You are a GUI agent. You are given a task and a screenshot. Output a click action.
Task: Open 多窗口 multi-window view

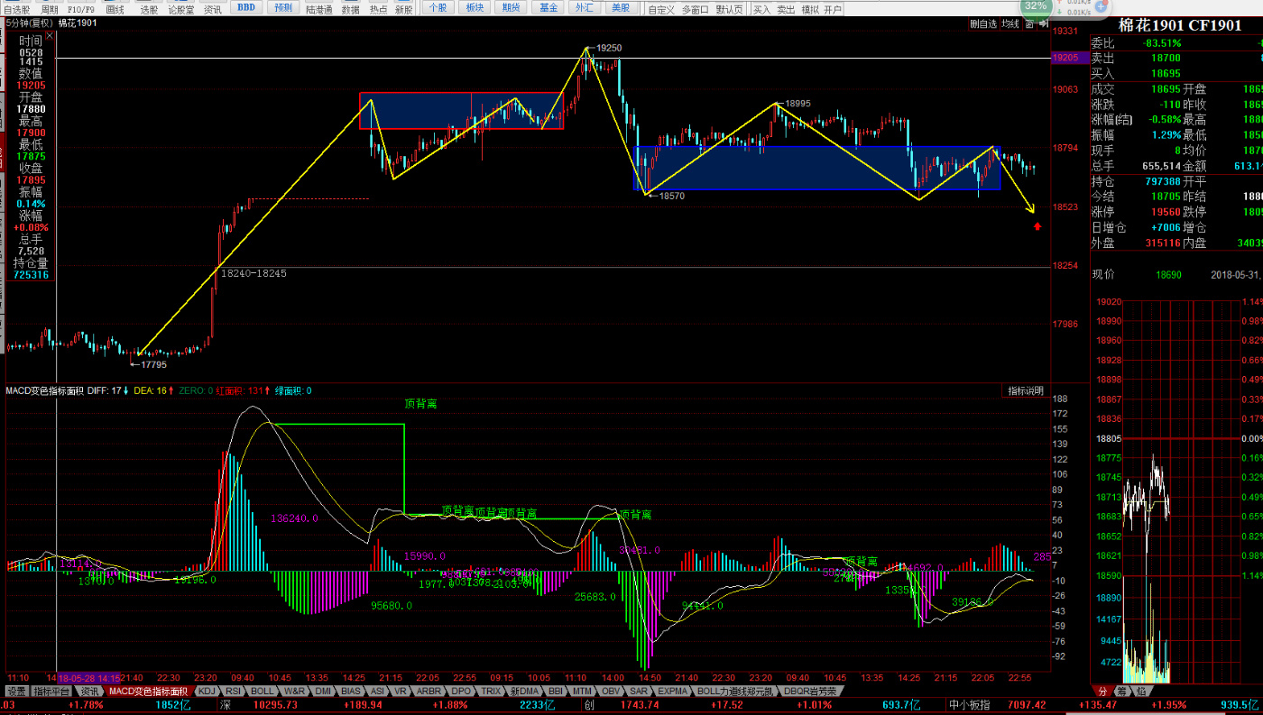[x=696, y=9]
